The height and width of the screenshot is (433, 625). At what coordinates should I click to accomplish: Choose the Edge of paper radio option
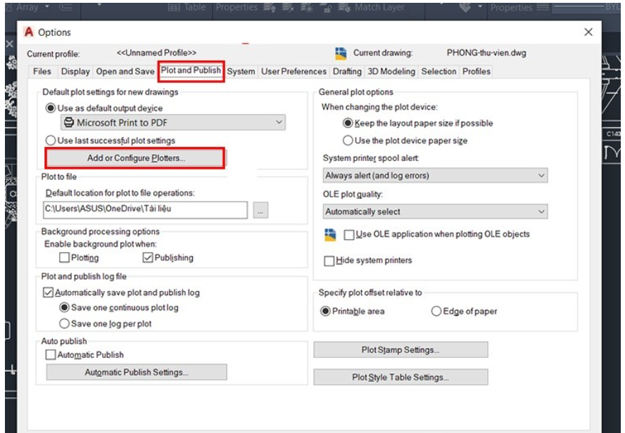[436, 311]
